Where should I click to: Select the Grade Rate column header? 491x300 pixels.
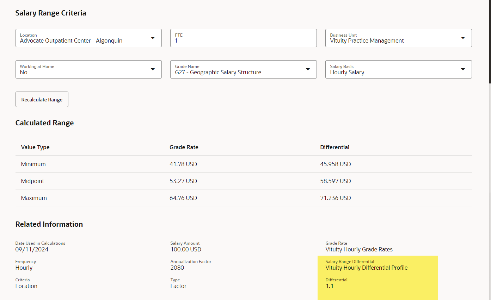tap(184, 147)
